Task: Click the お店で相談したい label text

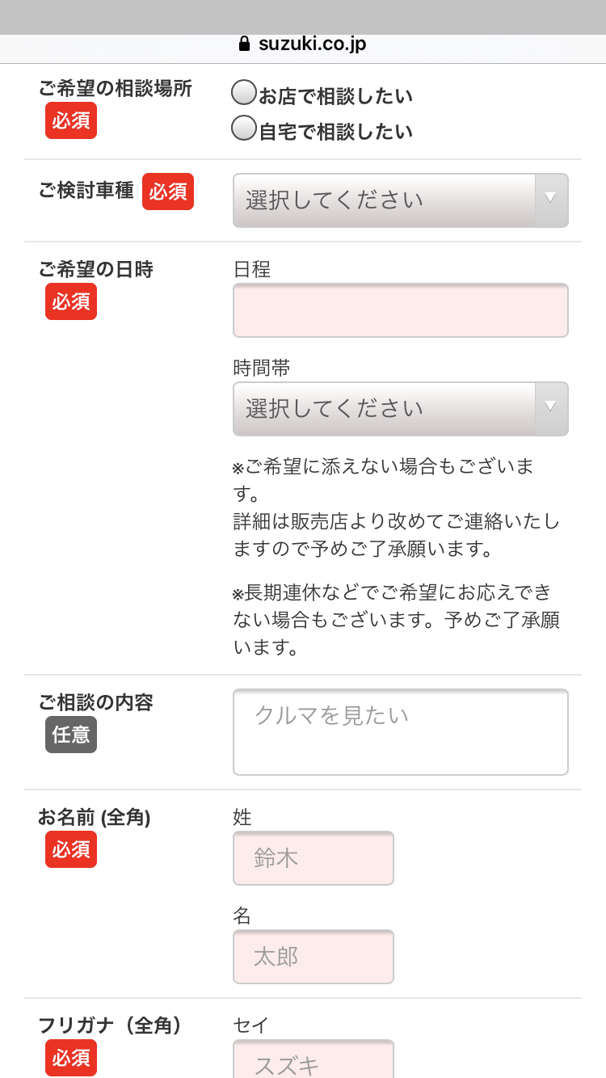Action: coord(335,97)
